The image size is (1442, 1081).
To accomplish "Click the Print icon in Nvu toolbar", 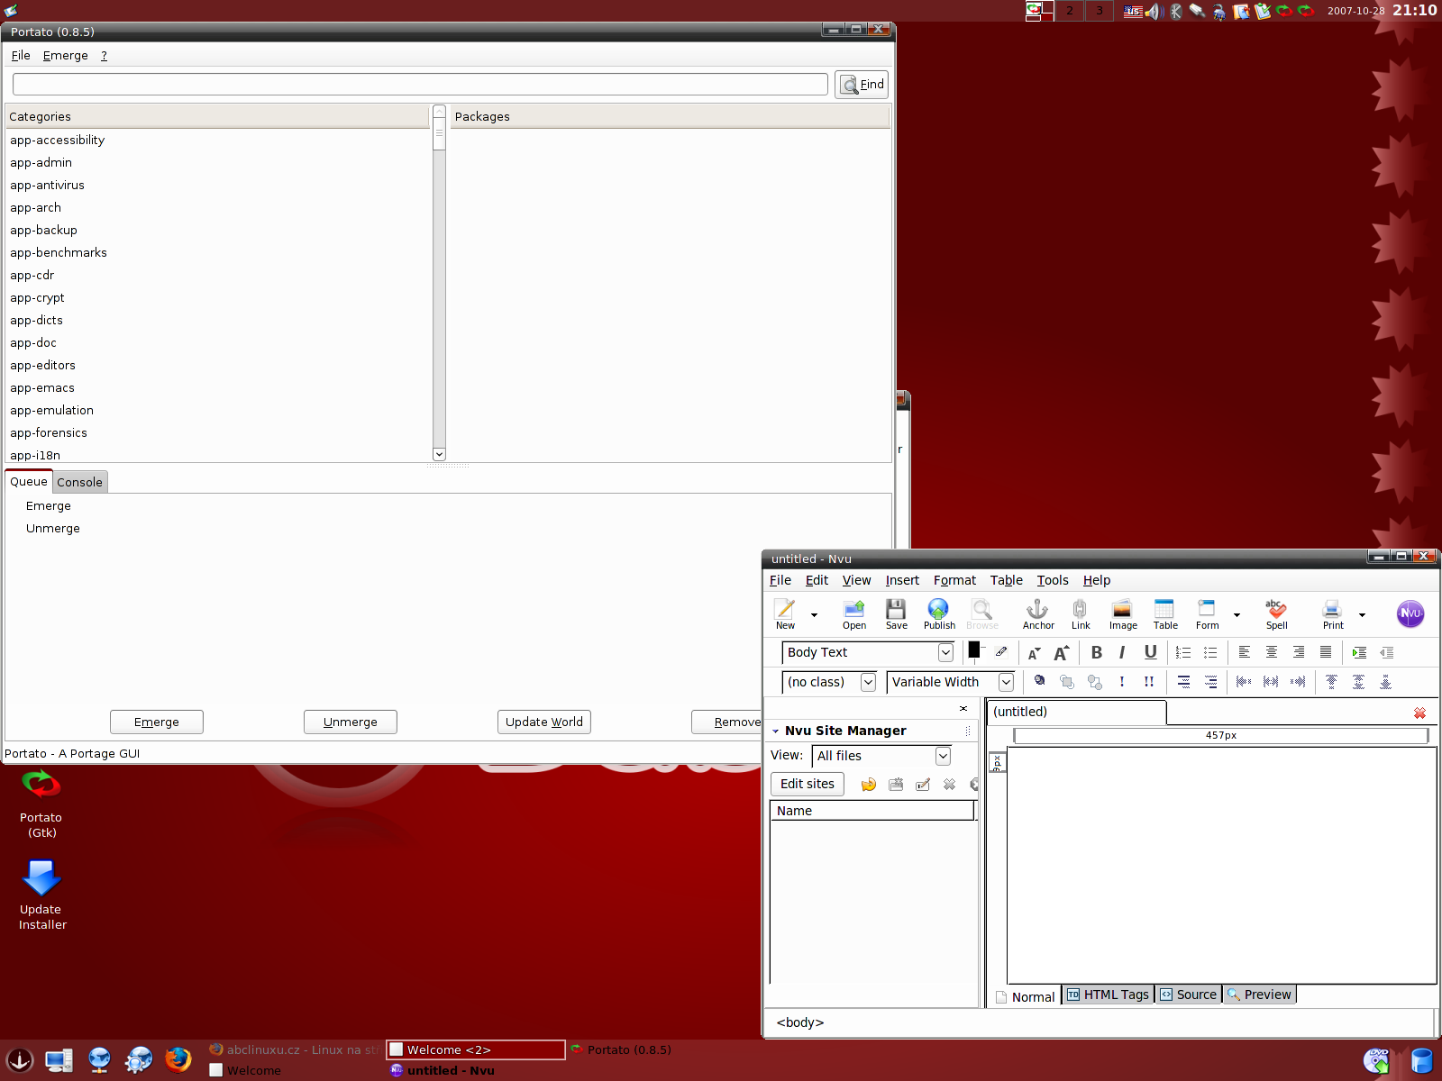I will click(1333, 613).
